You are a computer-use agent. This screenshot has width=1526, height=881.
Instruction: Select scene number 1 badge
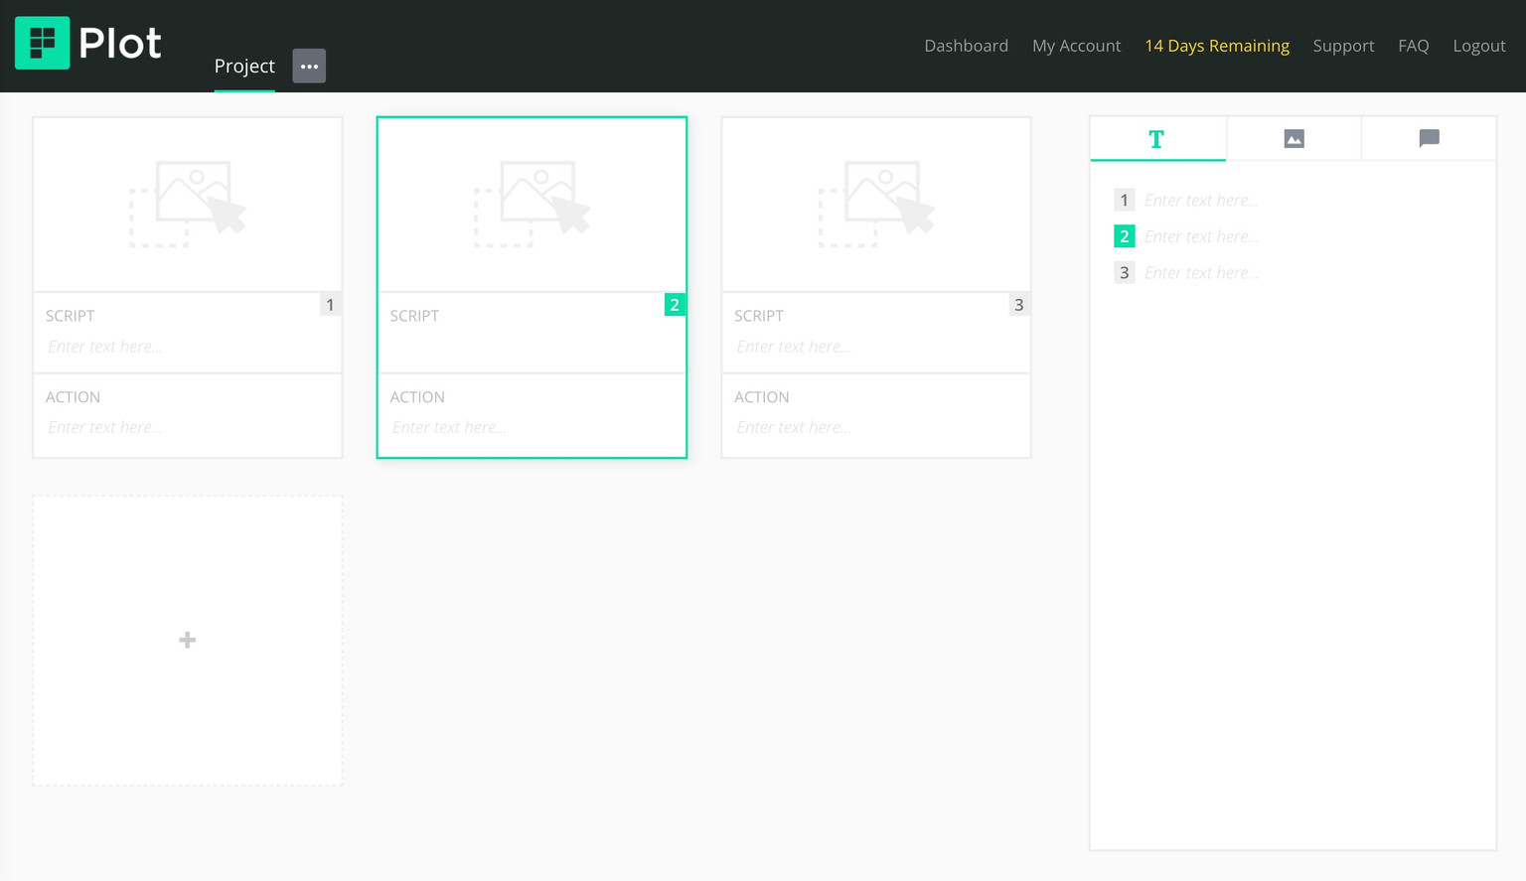[330, 305]
